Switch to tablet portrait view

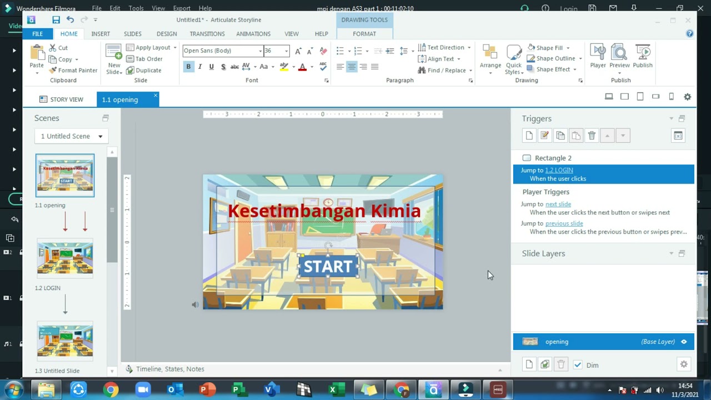click(640, 97)
